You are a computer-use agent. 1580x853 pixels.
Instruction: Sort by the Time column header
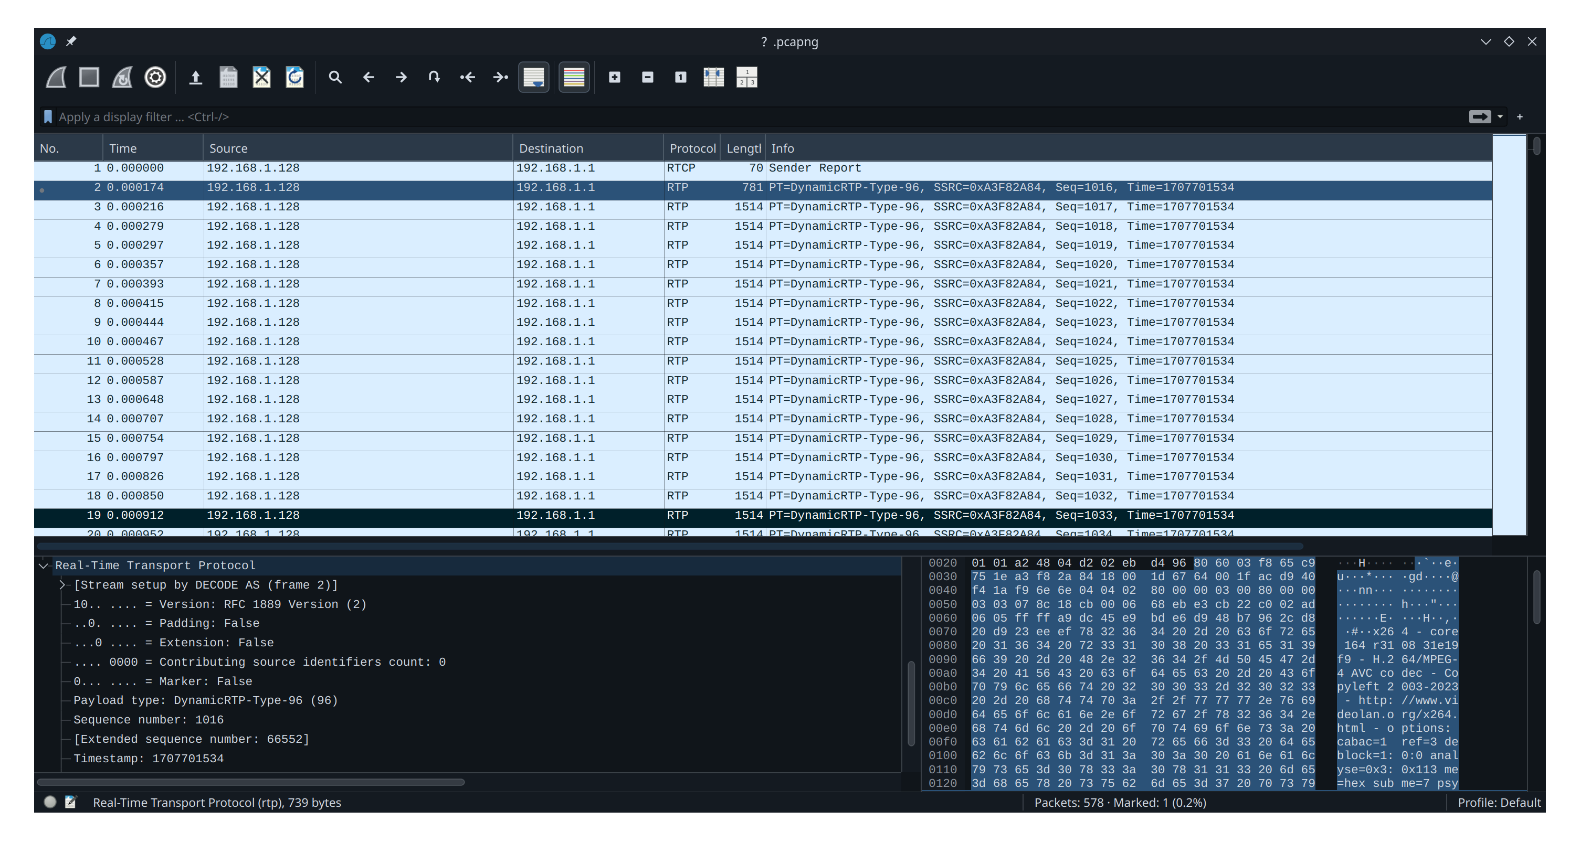(153, 148)
